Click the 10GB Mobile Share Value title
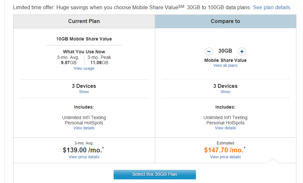 (84, 39)
